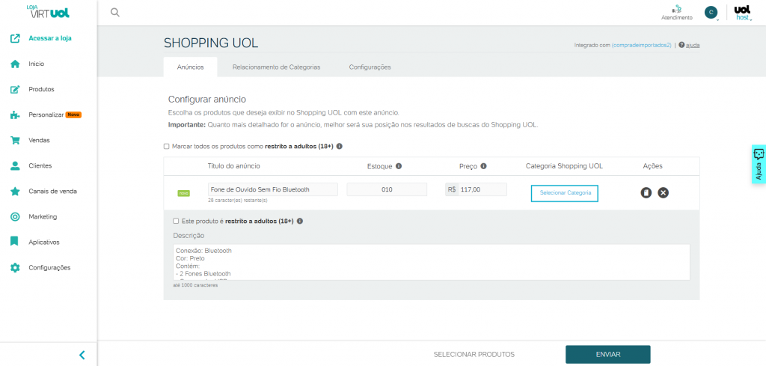The image size is (766, 366).
Task: Click the Estoque field showing 010
Action: (x=387, y=189)
